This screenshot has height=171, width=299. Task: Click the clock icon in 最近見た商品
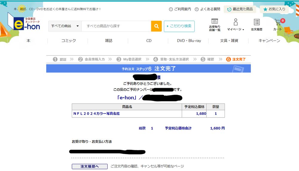click(x=229, y=9)
